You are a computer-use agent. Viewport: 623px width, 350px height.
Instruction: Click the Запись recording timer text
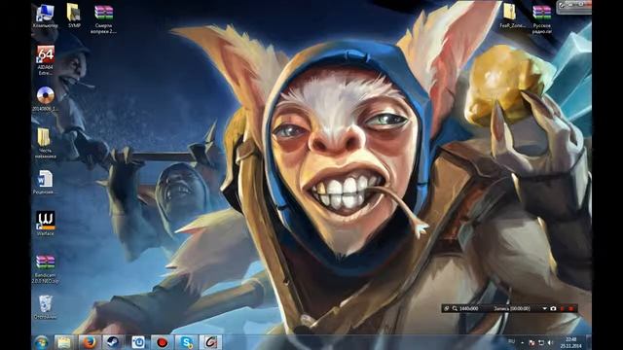pyautogui.click(x=512, y=308)
